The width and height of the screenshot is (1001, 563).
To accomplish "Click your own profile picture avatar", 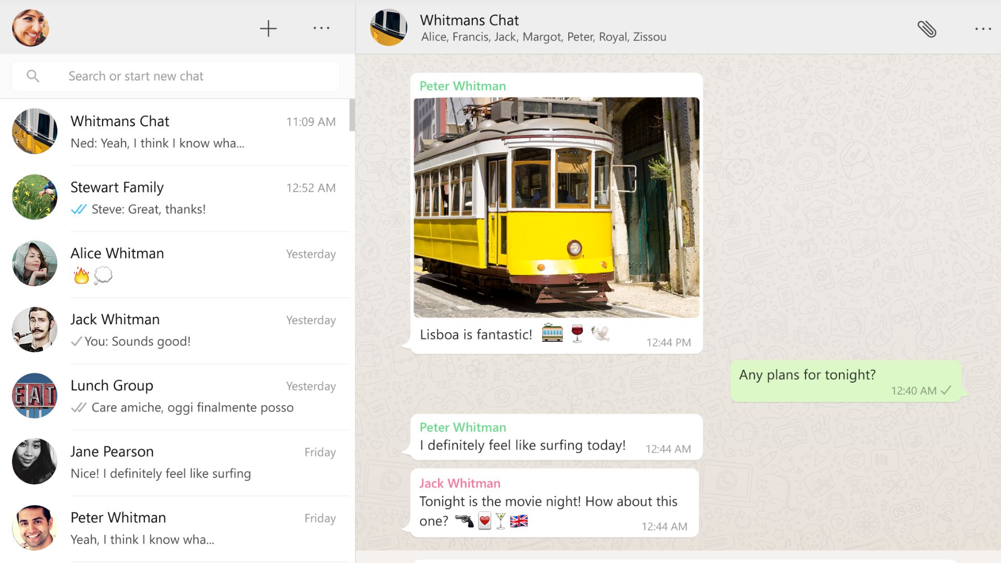I will [30, 28].
